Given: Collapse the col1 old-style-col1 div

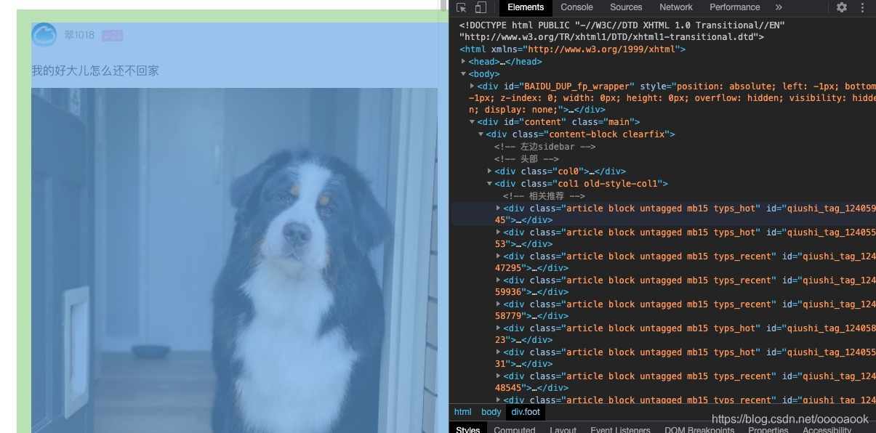Looking at the screenshot, I should [x=490, y=184].
